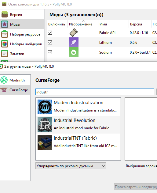The image size is (157, 193).
Task: Open Наборы ресурсов chest icon
Action: tap(5, 34)
